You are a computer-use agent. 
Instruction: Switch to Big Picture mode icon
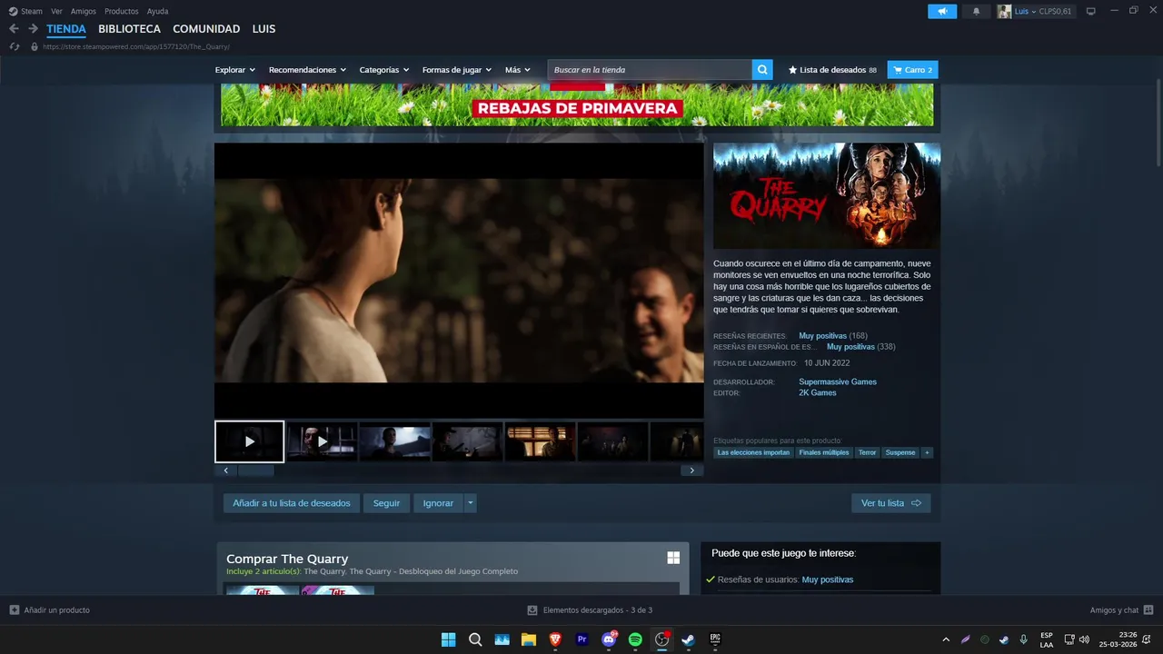(x=1091, y=11)
